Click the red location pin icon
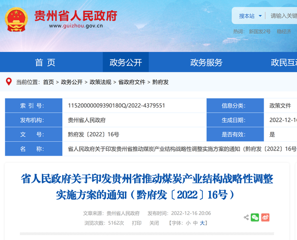This screenshot has height=240, width=297. (x=9, y=82)
